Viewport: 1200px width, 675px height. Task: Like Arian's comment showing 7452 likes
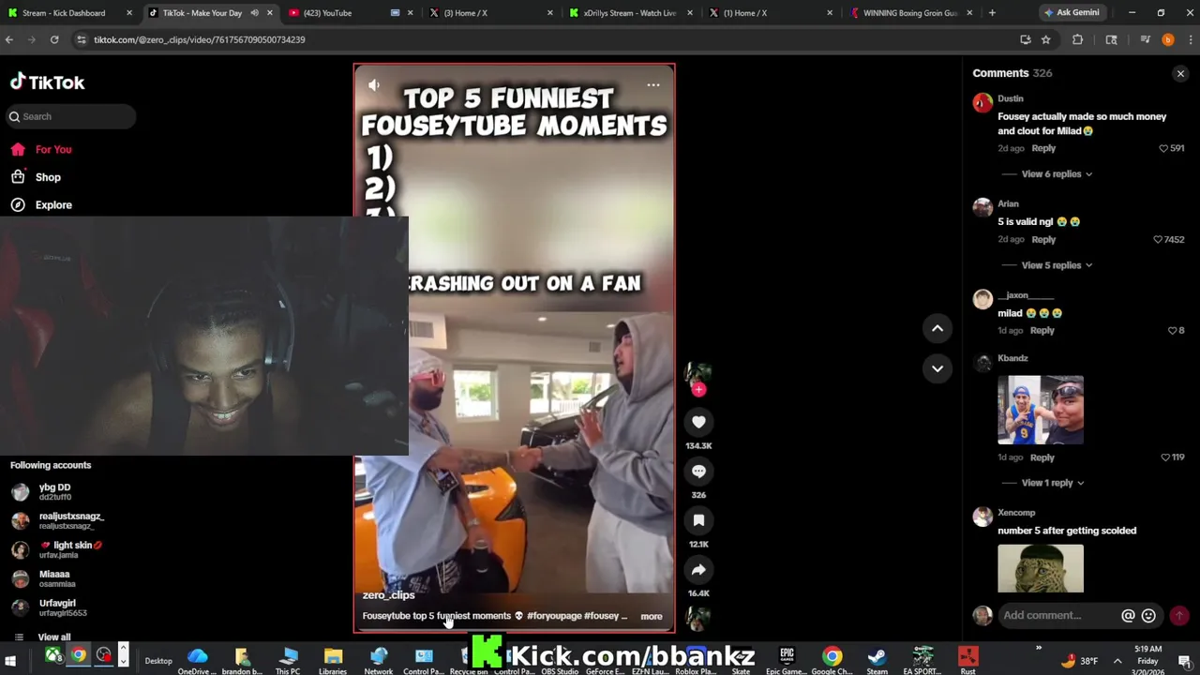pyautogui.click(x=1158, y=239)
